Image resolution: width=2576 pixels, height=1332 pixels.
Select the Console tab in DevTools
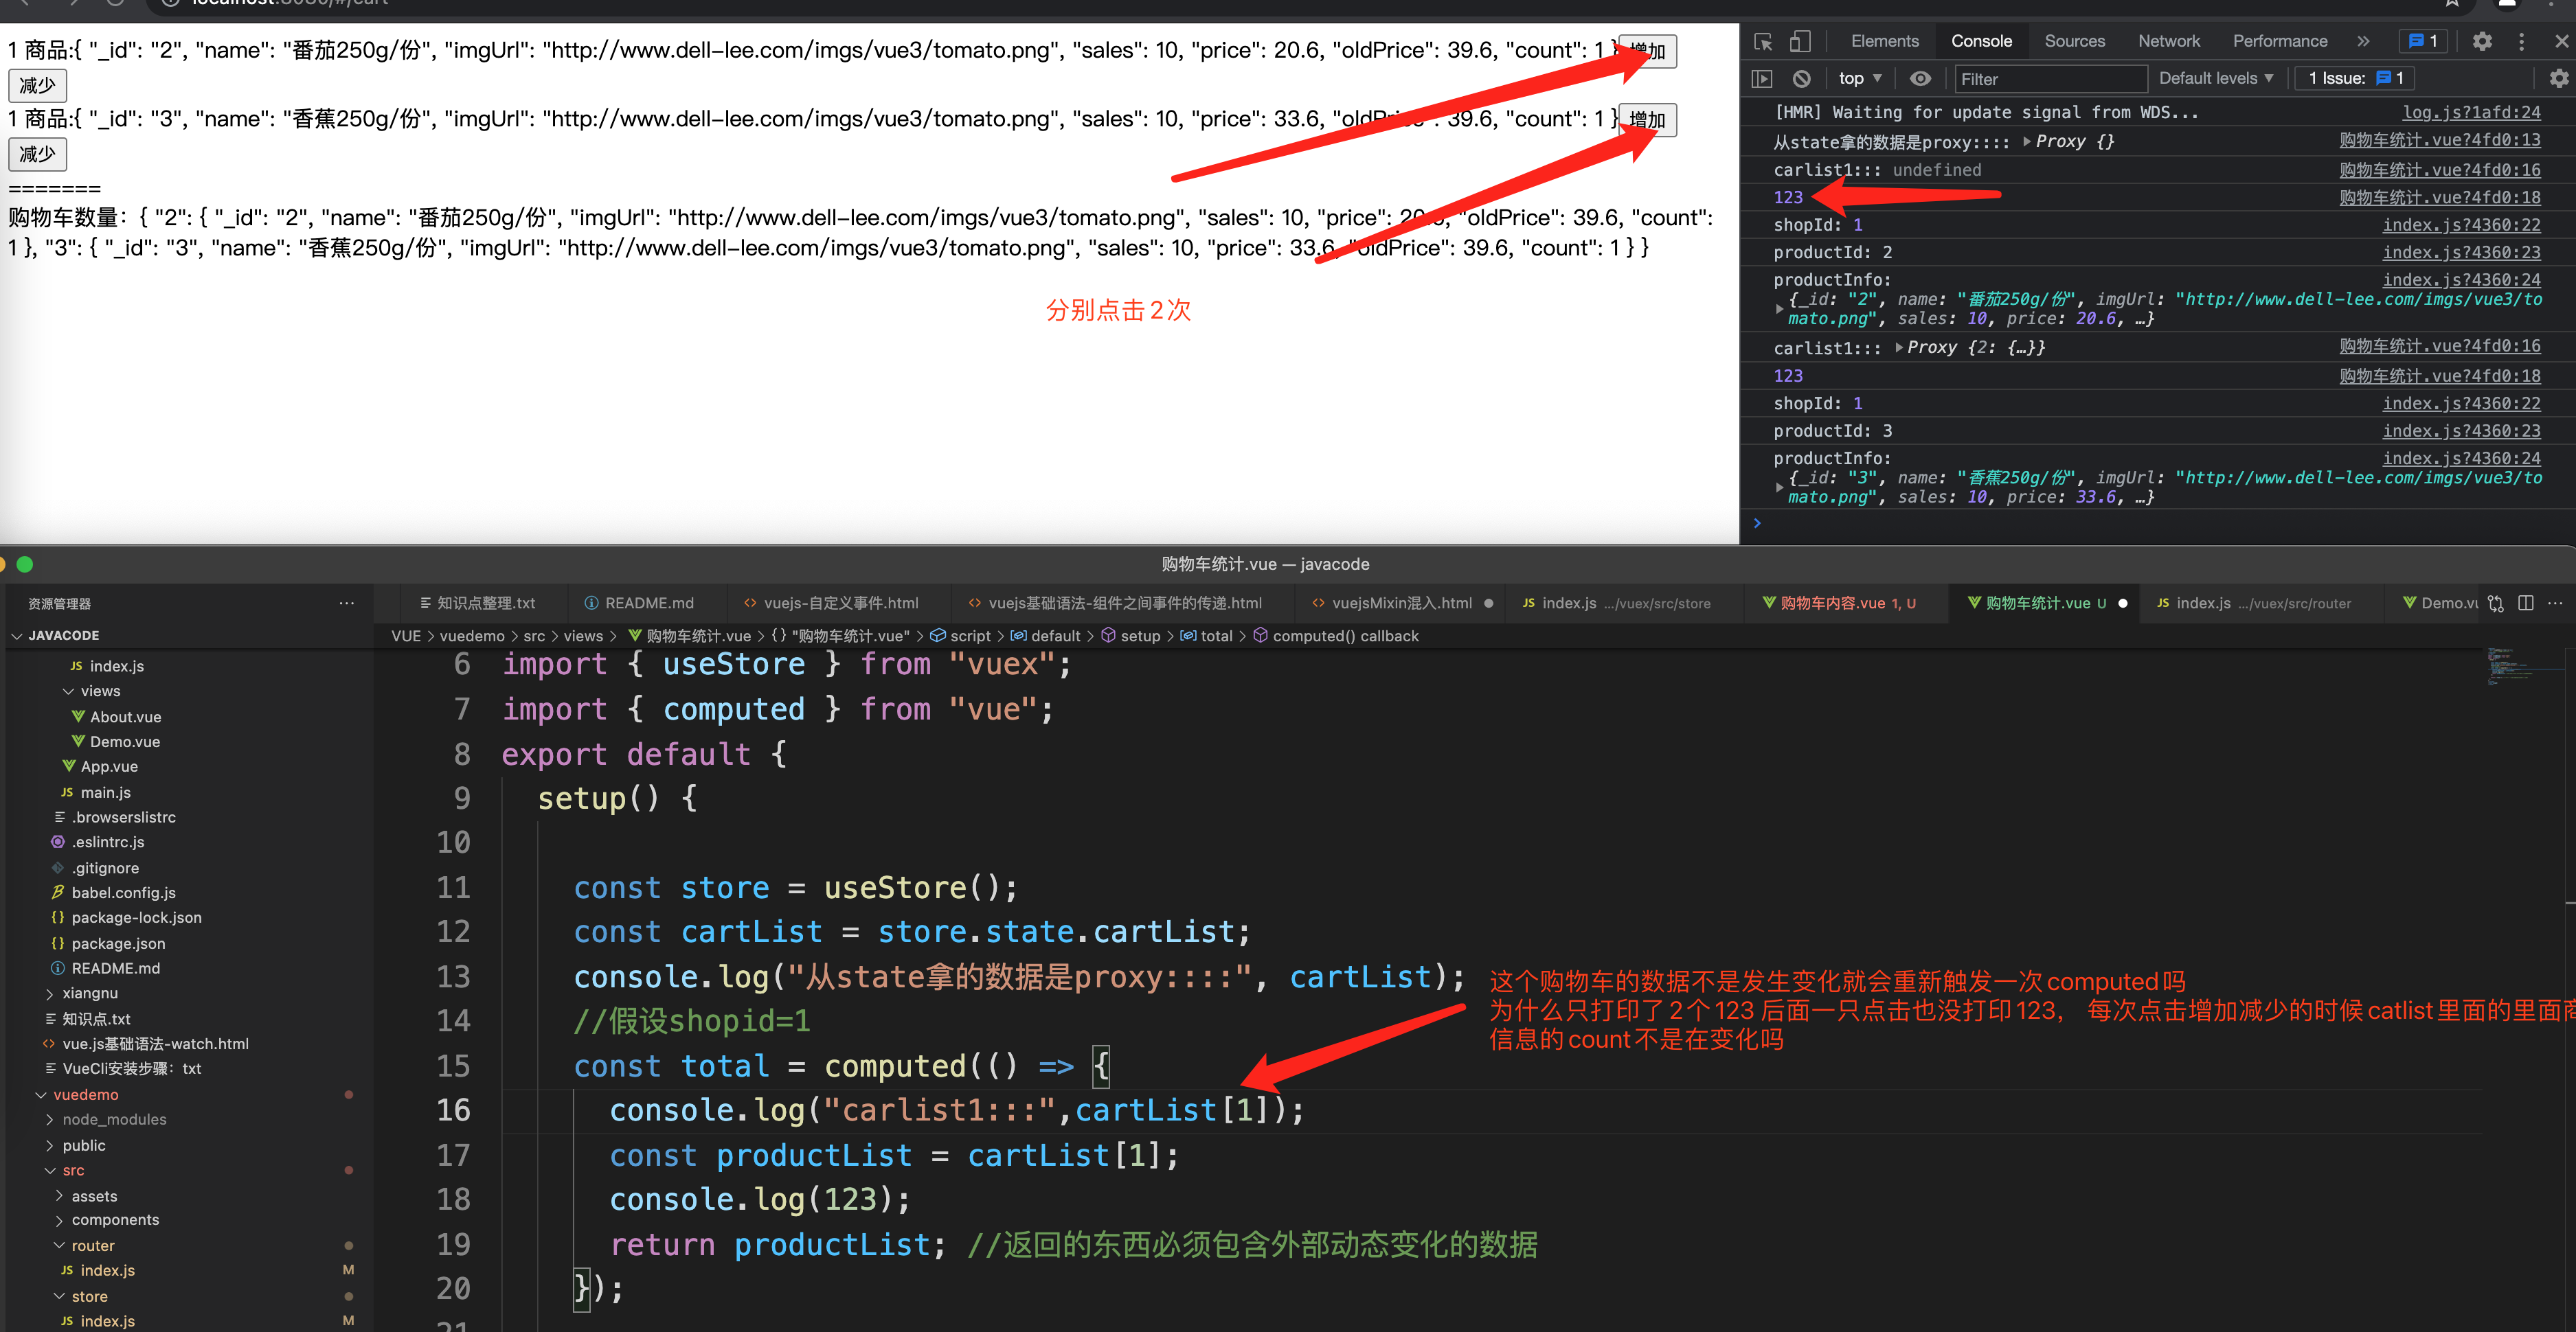[x=1981, y=41]
